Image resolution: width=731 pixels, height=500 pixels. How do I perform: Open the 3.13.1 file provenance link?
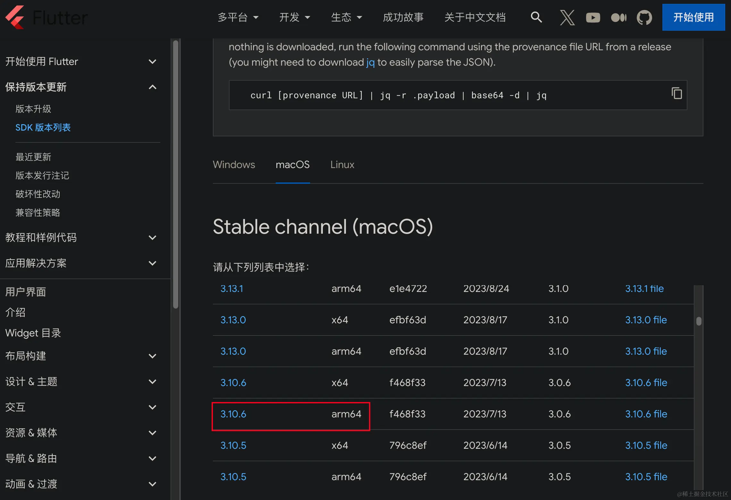pos(644,288)
